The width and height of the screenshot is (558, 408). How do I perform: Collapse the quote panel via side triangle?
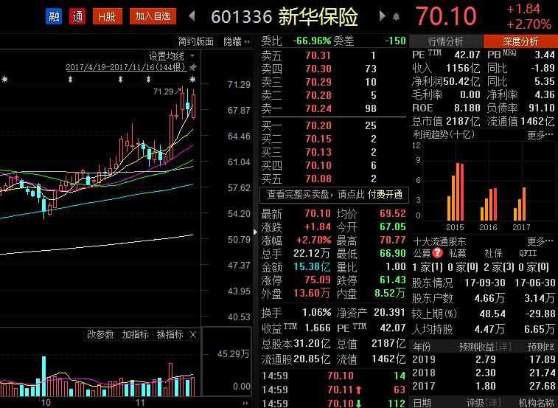[x=255, y=232]
